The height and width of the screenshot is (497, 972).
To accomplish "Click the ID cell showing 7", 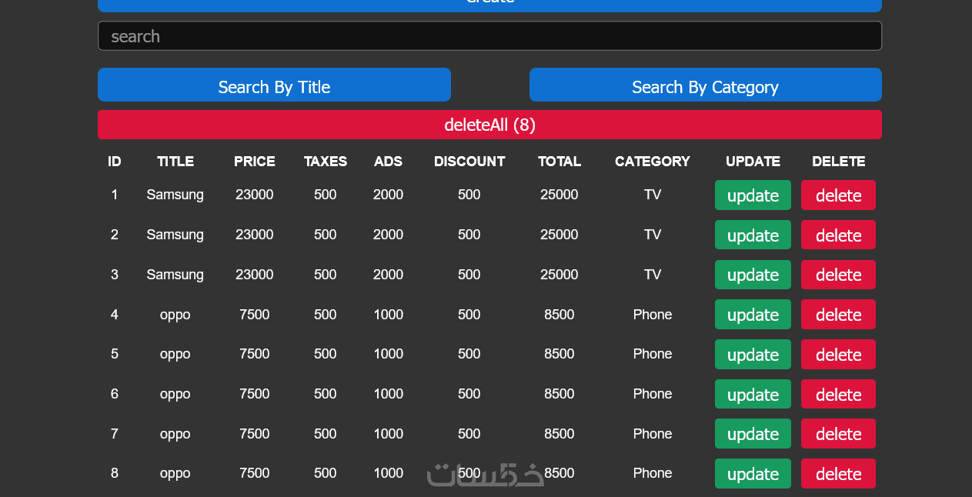I will [x=115, y=434].
